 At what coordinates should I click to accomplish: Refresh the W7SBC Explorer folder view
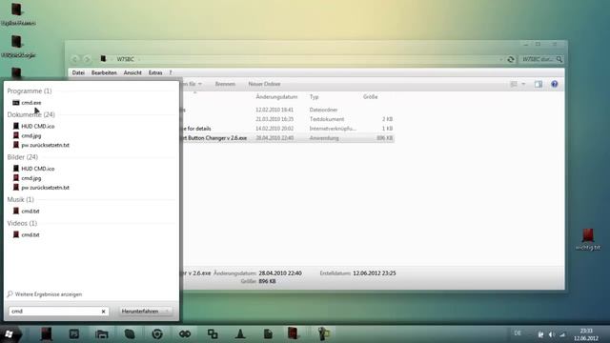click(511, 59)
